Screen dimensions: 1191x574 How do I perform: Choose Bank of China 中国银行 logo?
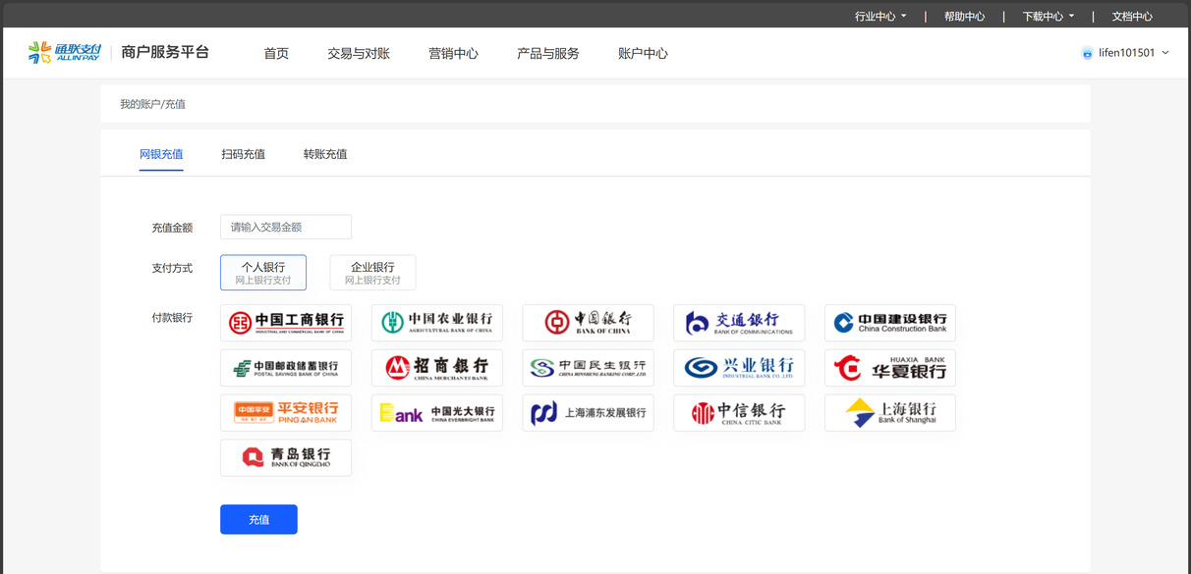(x=588, y=323)
